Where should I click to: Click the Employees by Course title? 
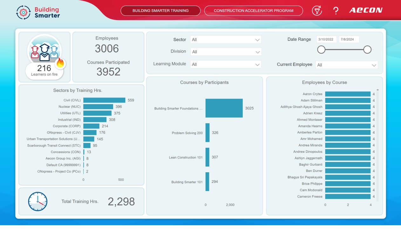(324, 82)
